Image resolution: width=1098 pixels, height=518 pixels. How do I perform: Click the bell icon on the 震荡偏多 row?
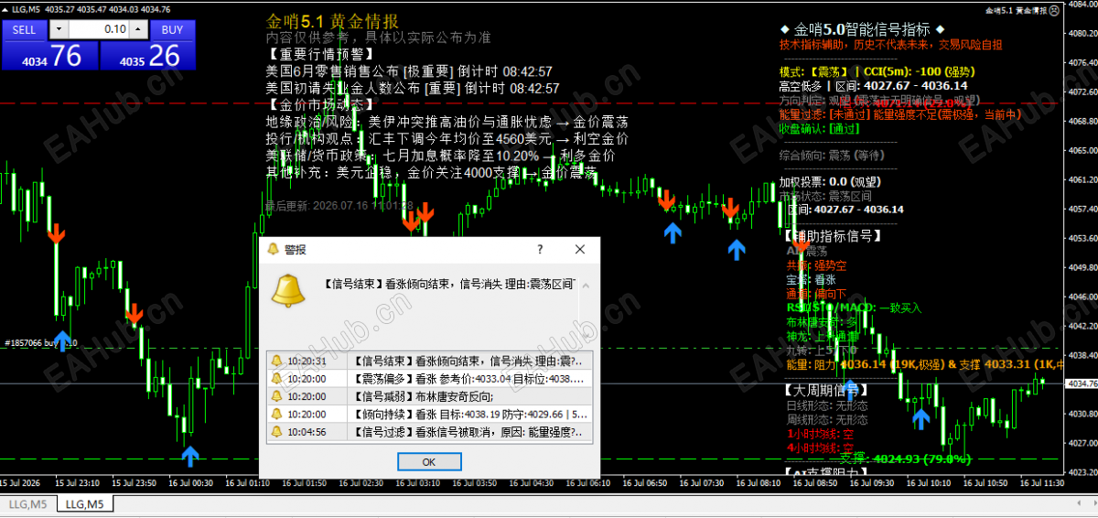point(275,378)
